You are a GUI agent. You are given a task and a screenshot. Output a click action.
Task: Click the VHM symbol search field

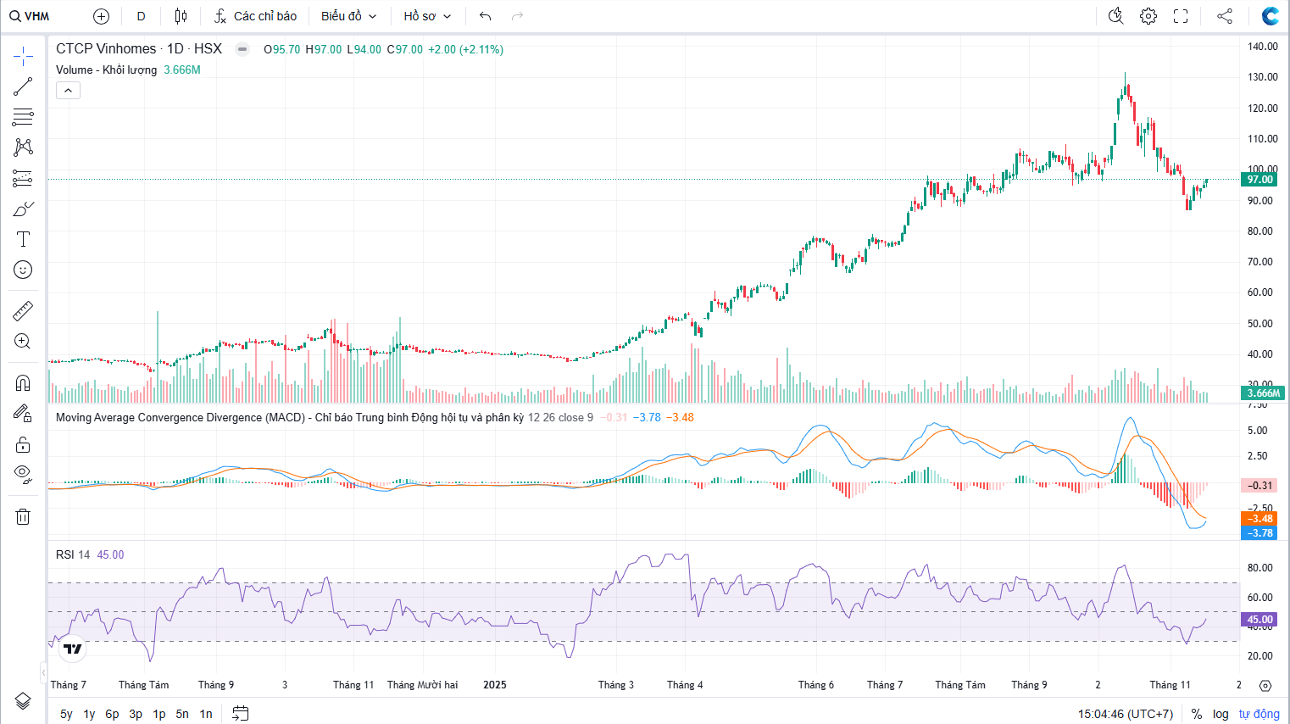click(x=31, y=16)
